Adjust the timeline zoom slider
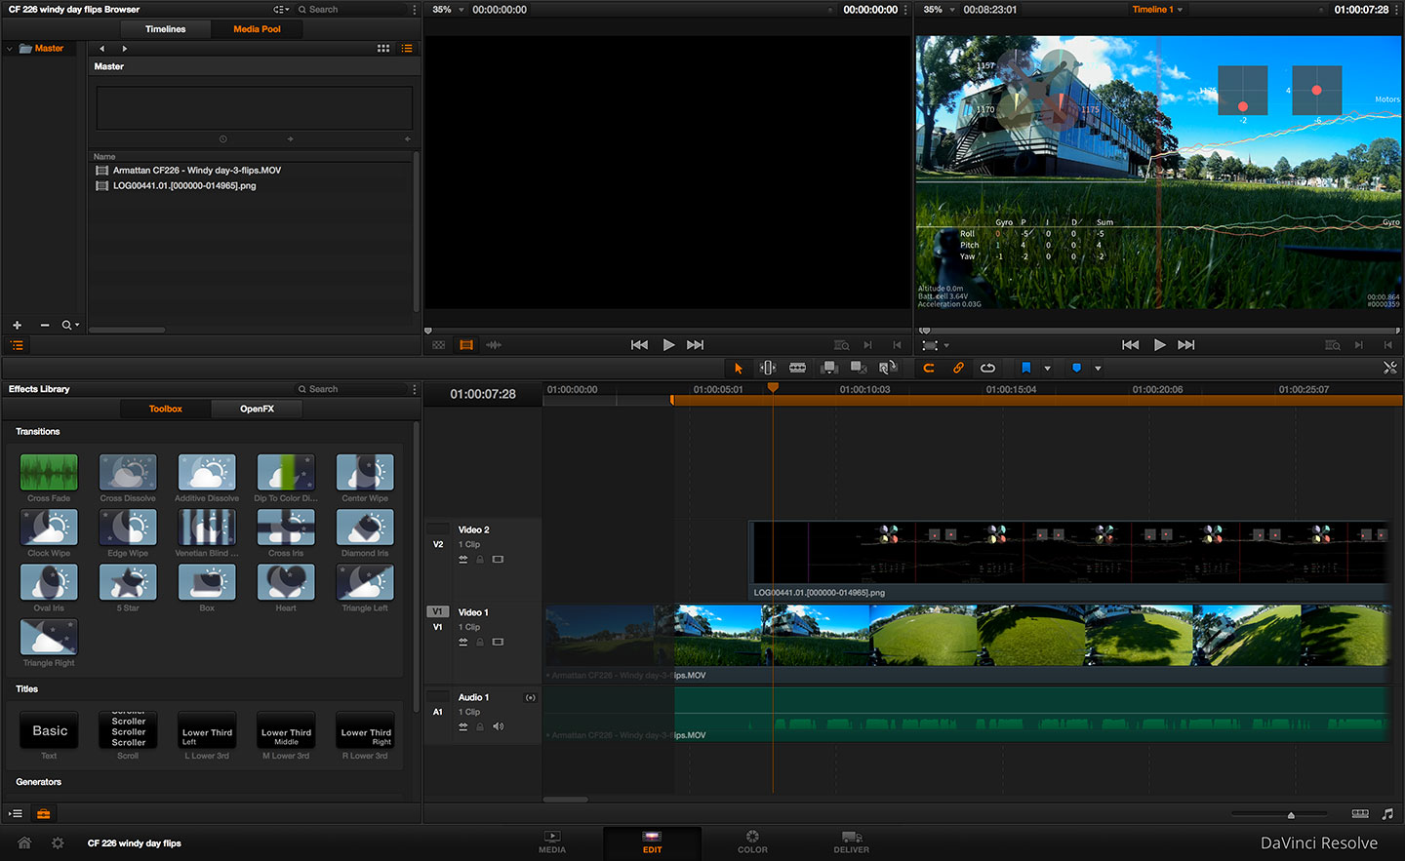This screenshot has height=861, width=1405. pyautogui.click(x=1291, y=814)
